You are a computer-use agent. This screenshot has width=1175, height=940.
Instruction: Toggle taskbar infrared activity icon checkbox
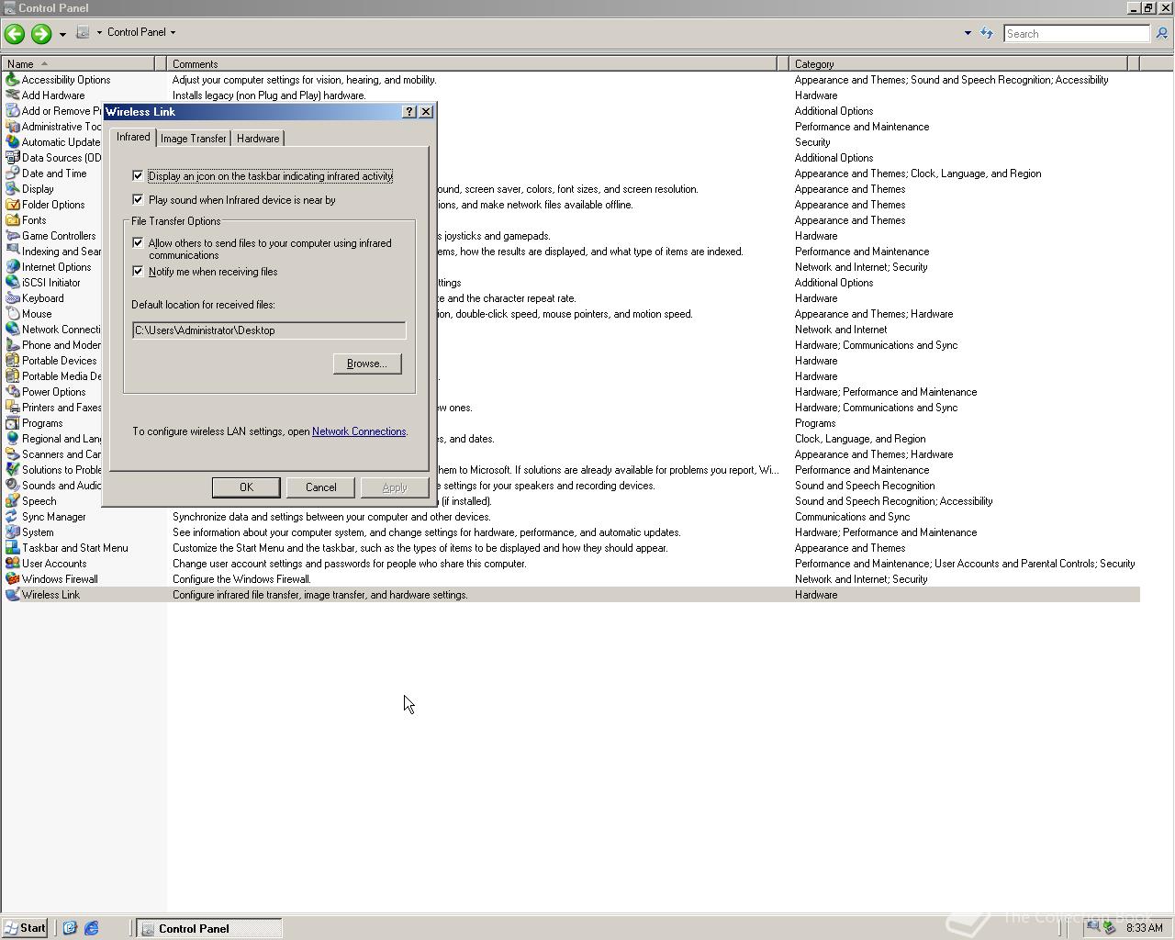(x=138, y=175)
